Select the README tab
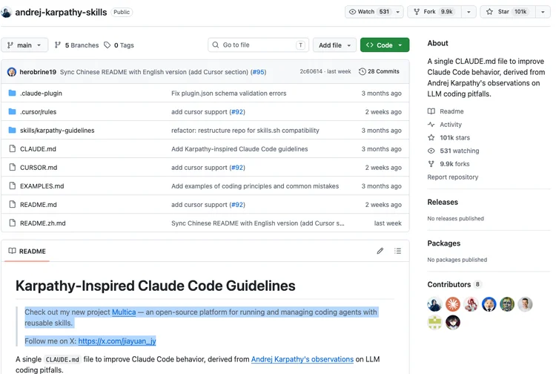This screenshot has width=556, height=374. (x=27, y=252)
